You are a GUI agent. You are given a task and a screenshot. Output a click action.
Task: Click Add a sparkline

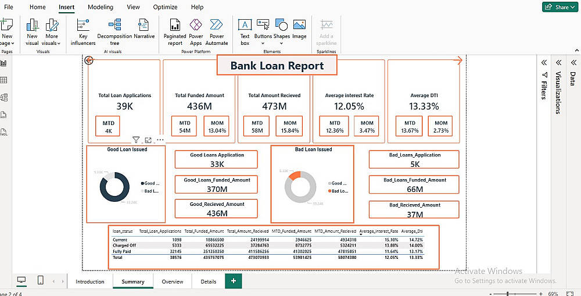tap(327, 32)
